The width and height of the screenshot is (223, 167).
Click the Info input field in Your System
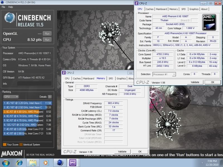(34, 84)
